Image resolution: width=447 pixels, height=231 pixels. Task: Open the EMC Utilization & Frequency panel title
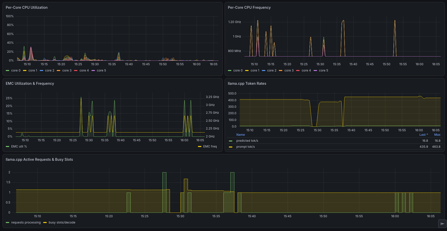click(30, 83)
